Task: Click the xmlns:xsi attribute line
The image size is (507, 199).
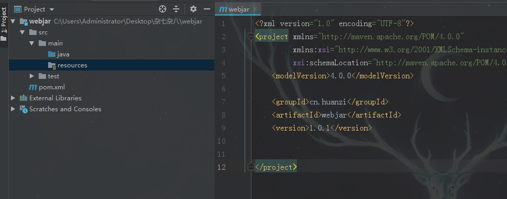Action: click(400, 50)
